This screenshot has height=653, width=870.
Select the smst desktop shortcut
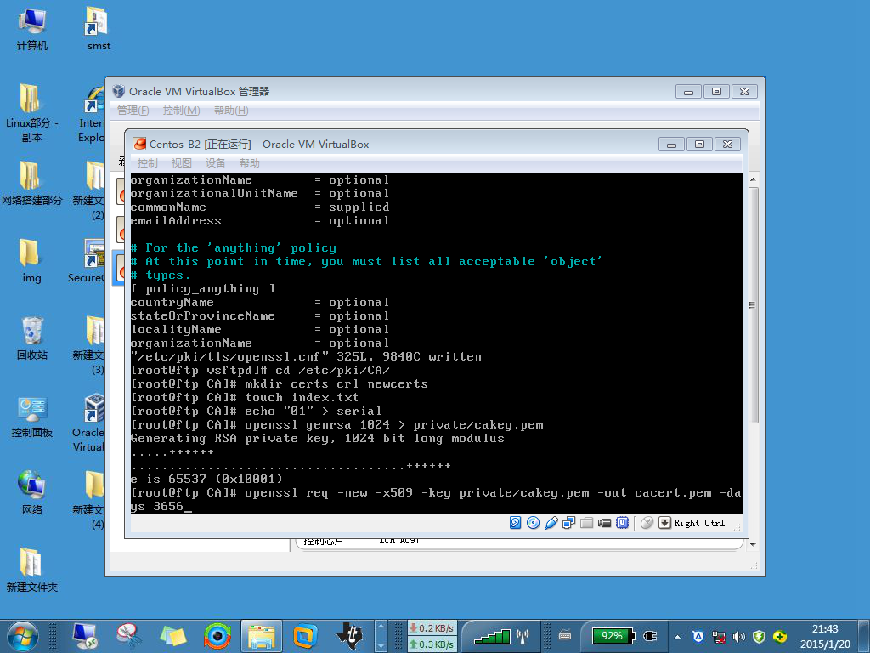click(99, 29)
